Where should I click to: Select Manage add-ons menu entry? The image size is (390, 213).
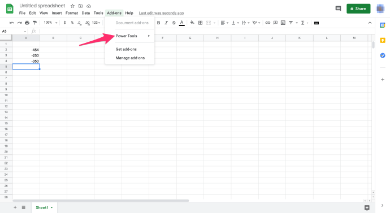point(130,58)
